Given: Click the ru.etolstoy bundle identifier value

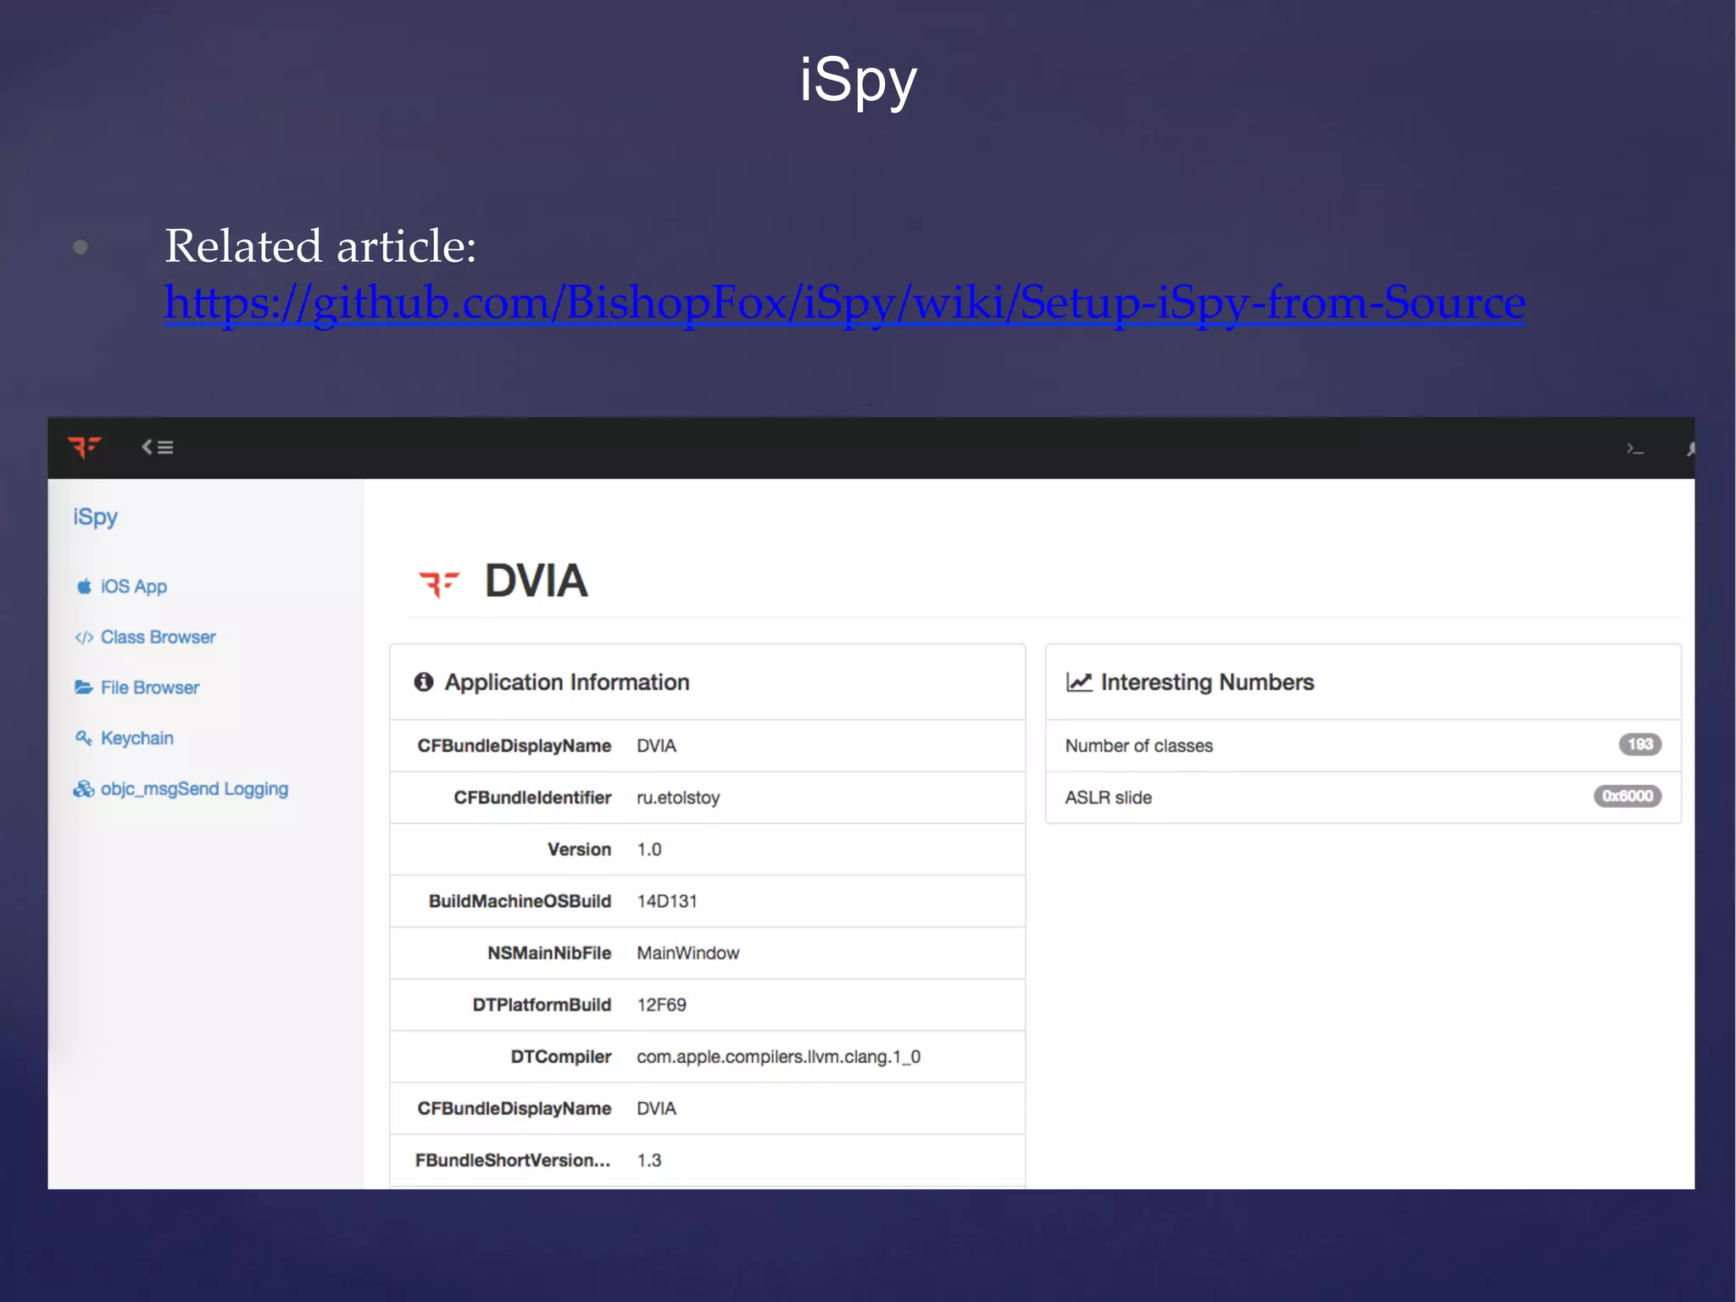Looking at the screenshot, I should (678, 798).
